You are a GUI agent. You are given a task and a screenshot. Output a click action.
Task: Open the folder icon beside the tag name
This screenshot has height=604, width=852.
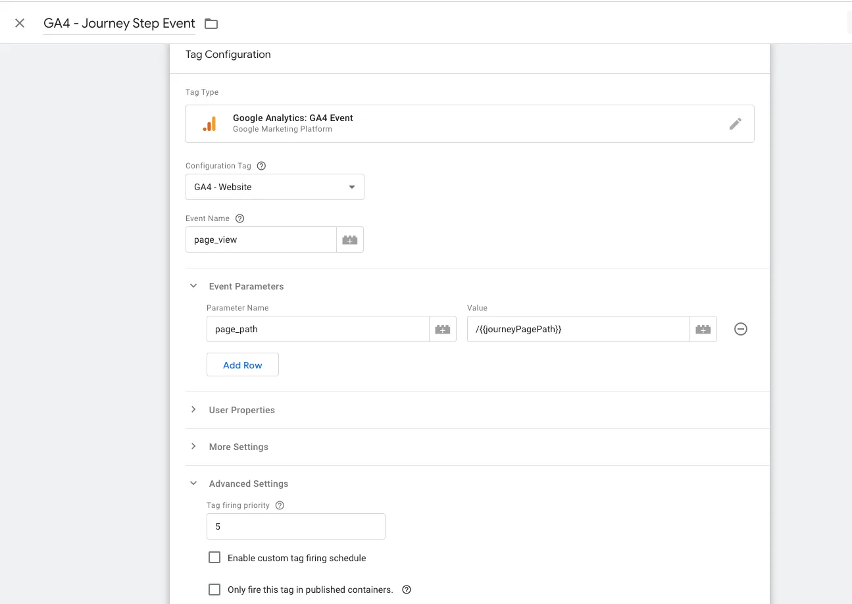click(211, 24)
